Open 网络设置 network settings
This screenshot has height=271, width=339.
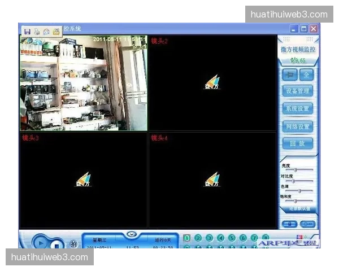[x=297, y=126]
